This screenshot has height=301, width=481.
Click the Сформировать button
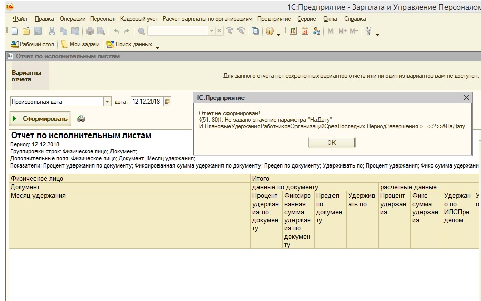pos(40,119)
